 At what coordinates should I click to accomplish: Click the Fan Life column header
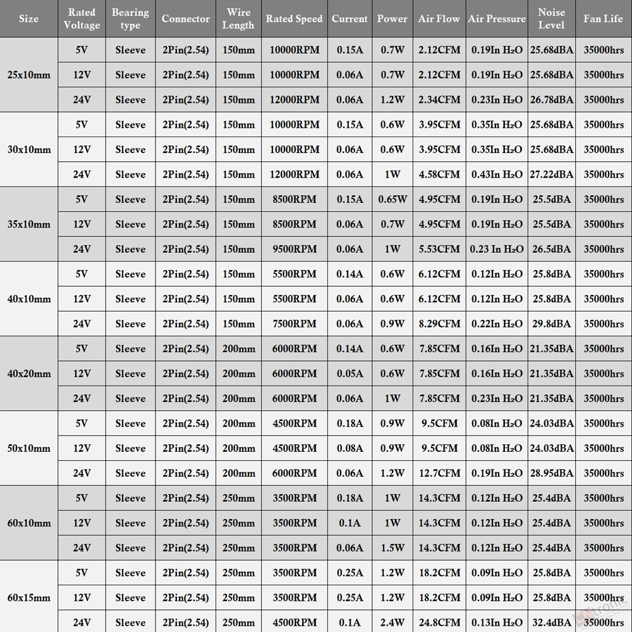coord(604,18)
